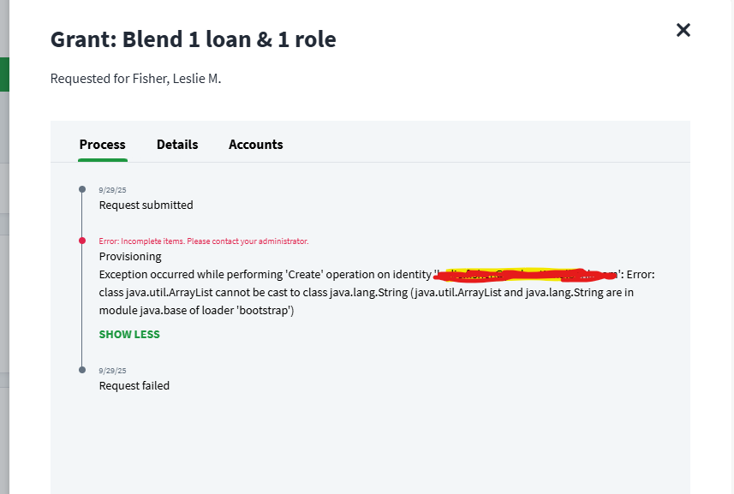Click the gray Request submitted timeline dot
734x494 pixels.
82,189
